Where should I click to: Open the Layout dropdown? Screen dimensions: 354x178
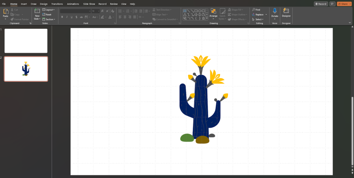point(48,10)
